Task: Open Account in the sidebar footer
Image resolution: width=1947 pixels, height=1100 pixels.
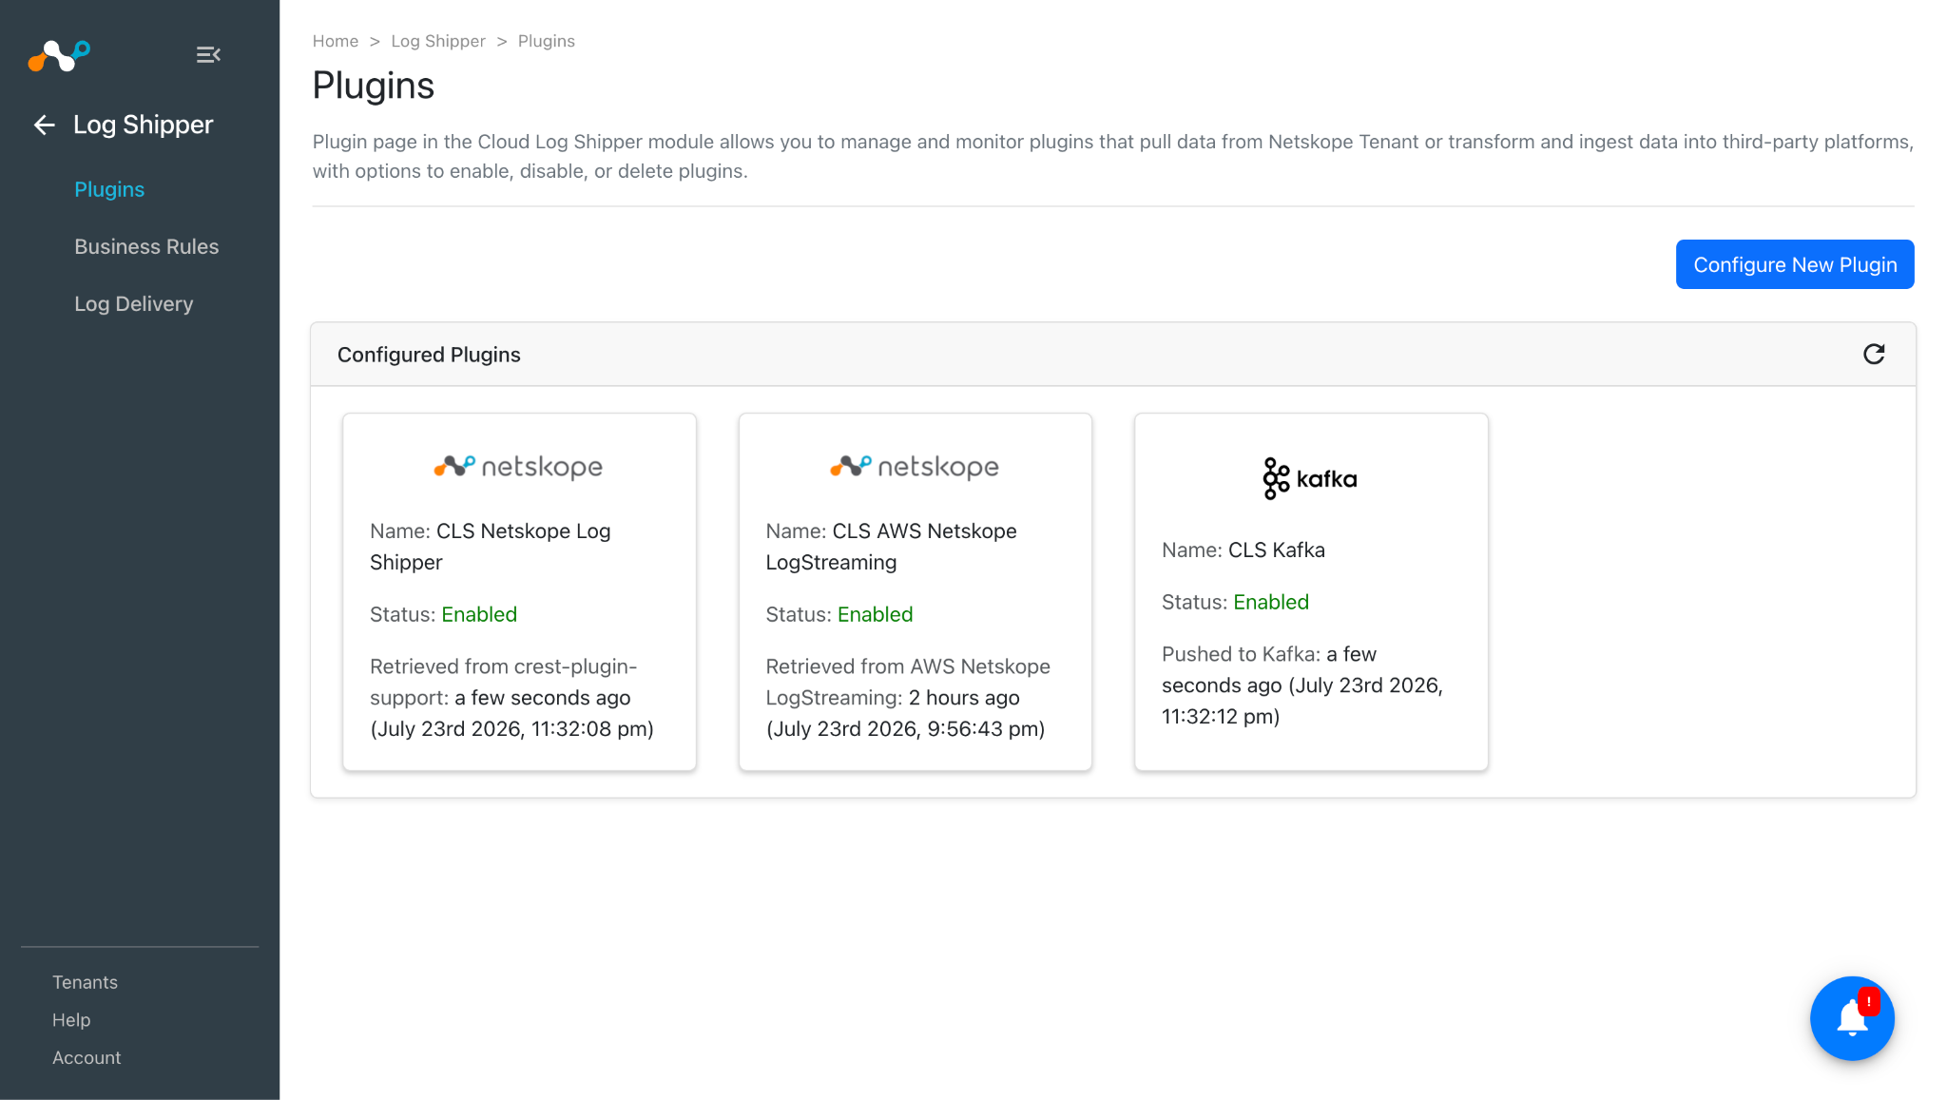Action: point(87,1058)
